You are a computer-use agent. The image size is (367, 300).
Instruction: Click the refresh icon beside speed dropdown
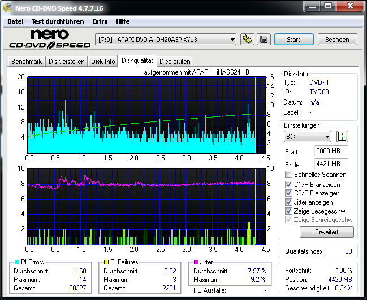click(x=342, y=136)
